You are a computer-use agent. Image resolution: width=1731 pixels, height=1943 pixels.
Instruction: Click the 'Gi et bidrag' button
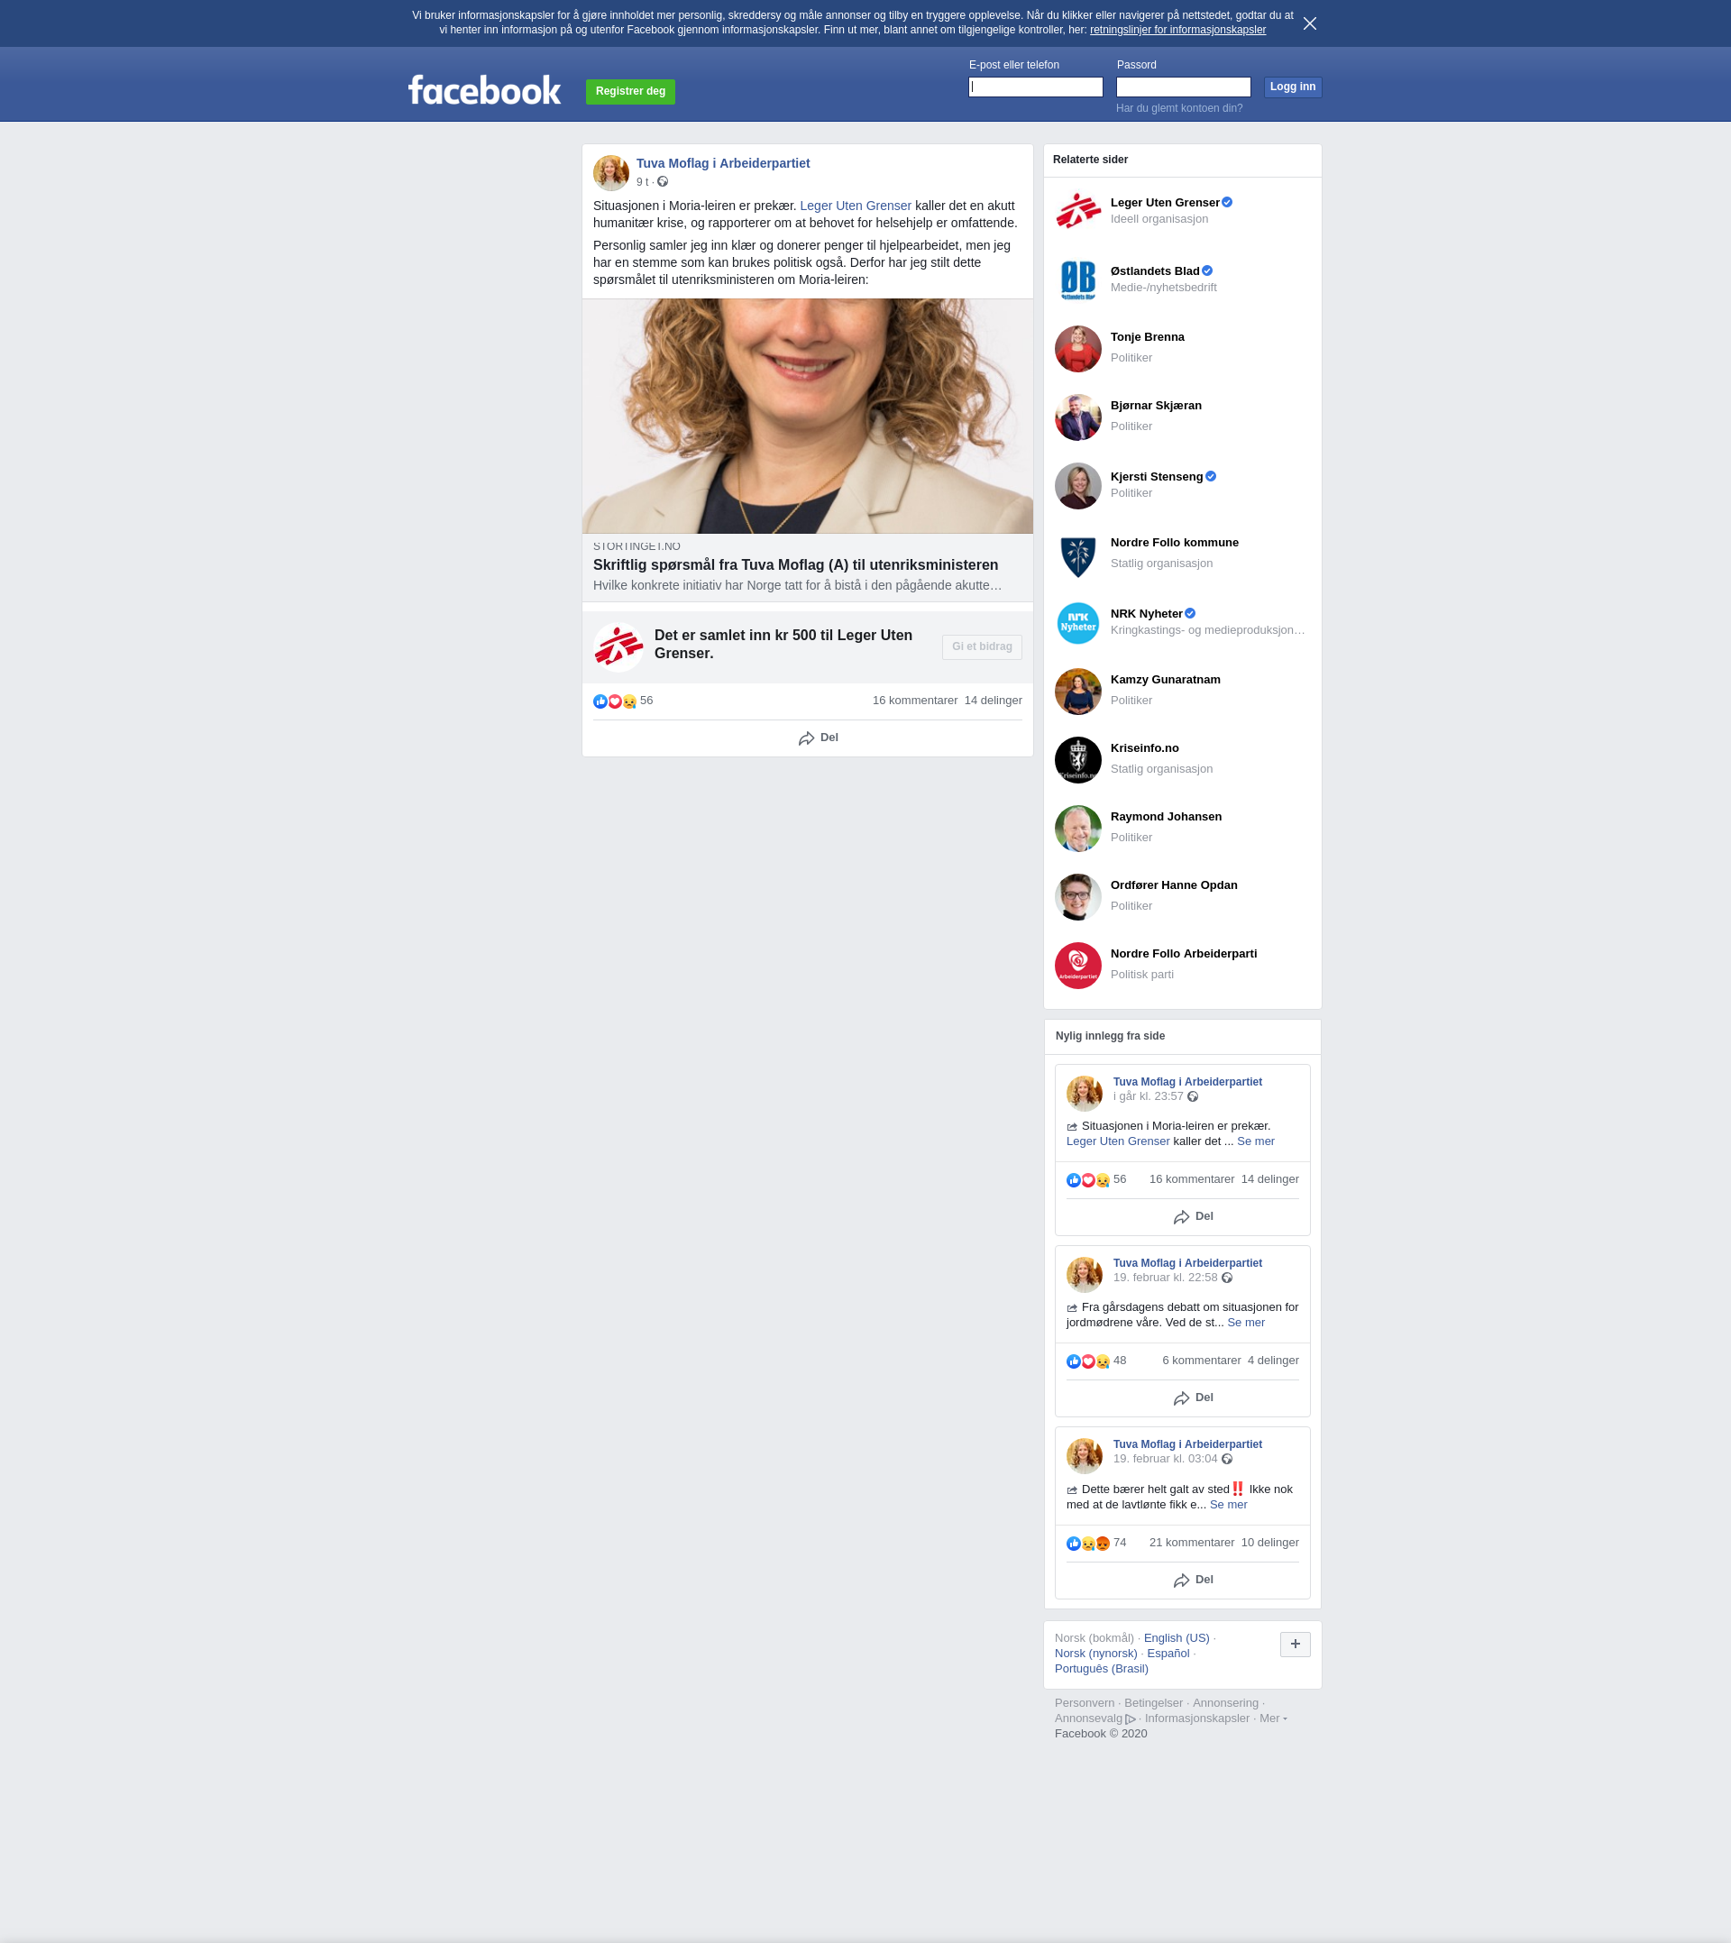tap(982, 646)
